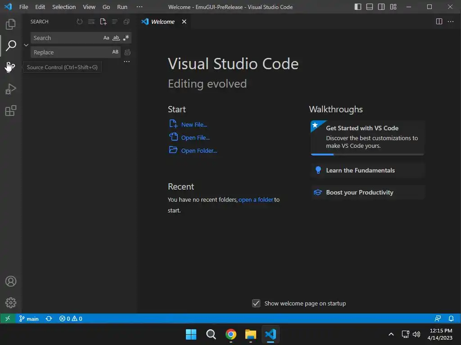Open the Extensions view
461x345 pixels.
point(11,111)
